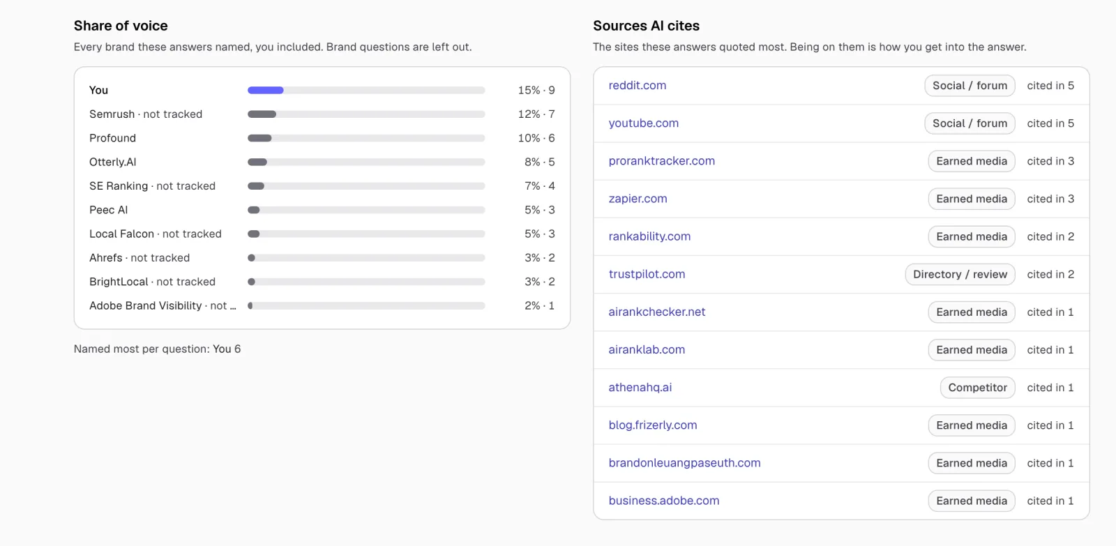This screenshot has width=1116, height=546.
Task: Click "cited in 3" on zapier.com row
Action: [x=1050, y=198]
